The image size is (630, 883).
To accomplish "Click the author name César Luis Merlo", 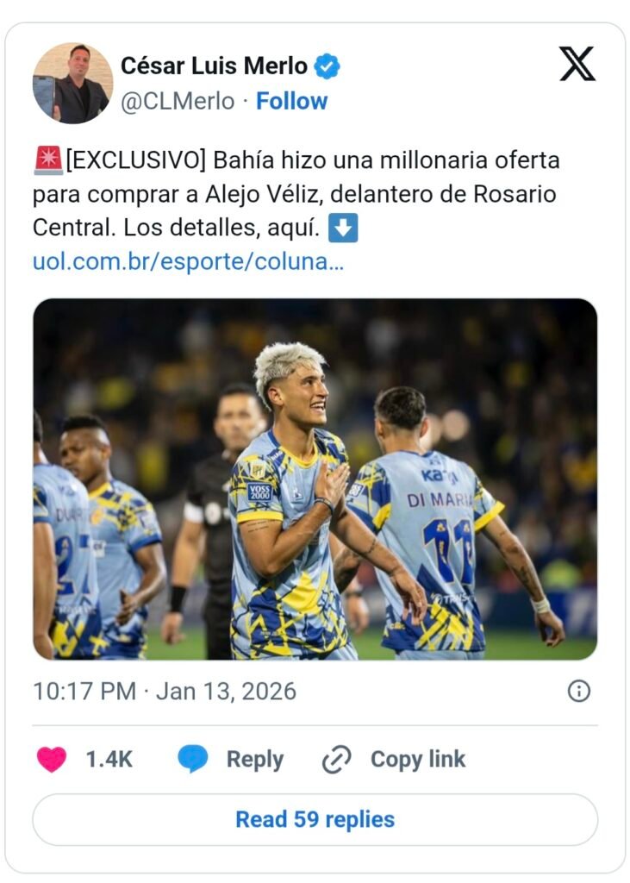I will pyautogui.click(x=214, y=66).
